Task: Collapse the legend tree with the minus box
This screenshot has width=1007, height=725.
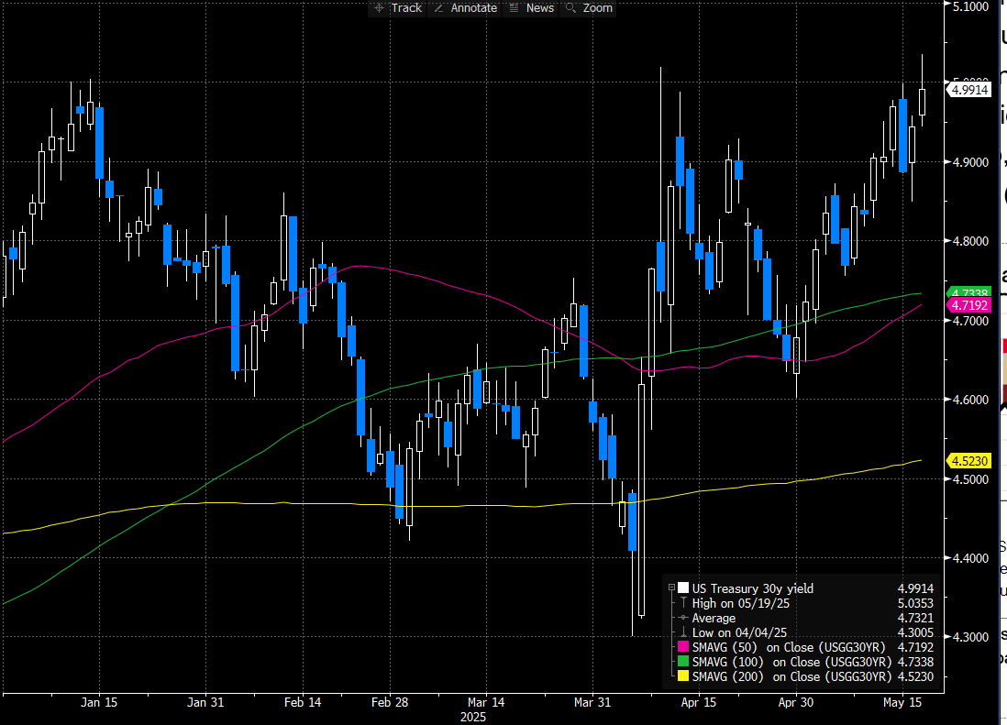Action: 671,588
